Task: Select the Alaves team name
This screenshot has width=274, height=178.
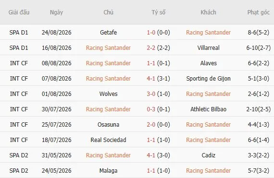Action: coord(208,63)
